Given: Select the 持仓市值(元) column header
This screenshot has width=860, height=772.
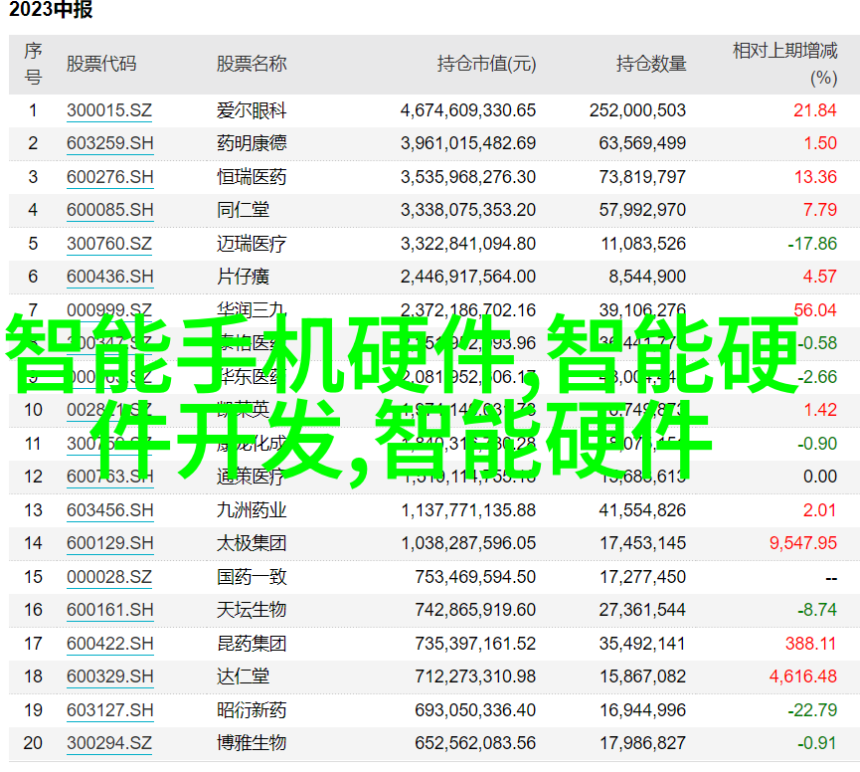Looking at the screenshot, I should click(486, 65).
